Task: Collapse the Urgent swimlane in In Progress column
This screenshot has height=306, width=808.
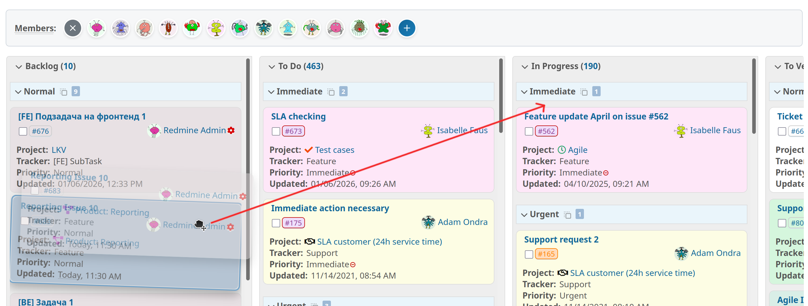Action: click(x=524, y=215)
